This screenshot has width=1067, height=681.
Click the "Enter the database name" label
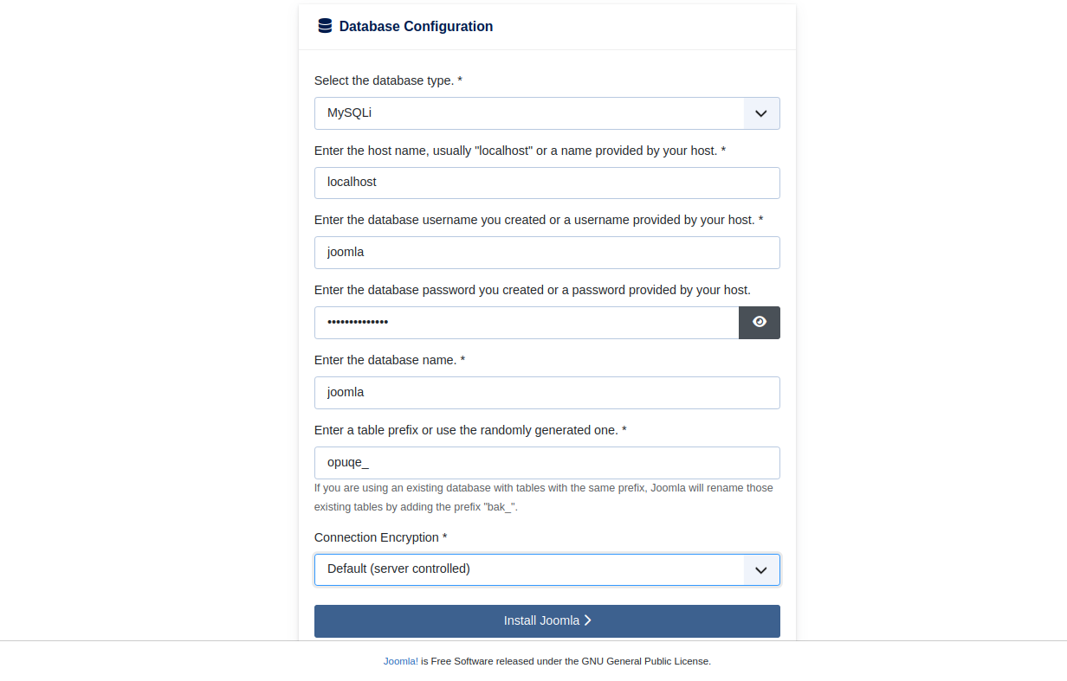coord(390,360)
